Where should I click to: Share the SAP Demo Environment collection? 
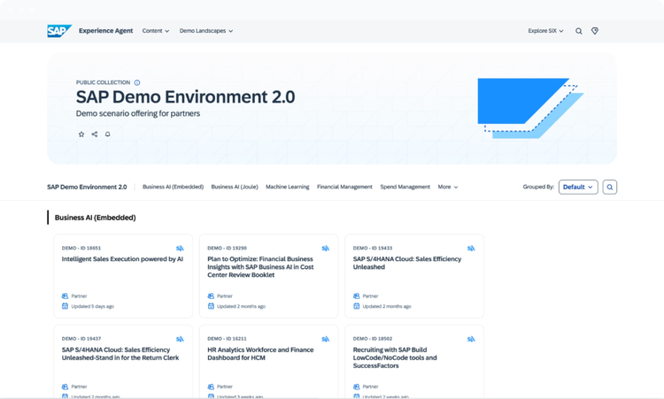(x=95, y=134)
